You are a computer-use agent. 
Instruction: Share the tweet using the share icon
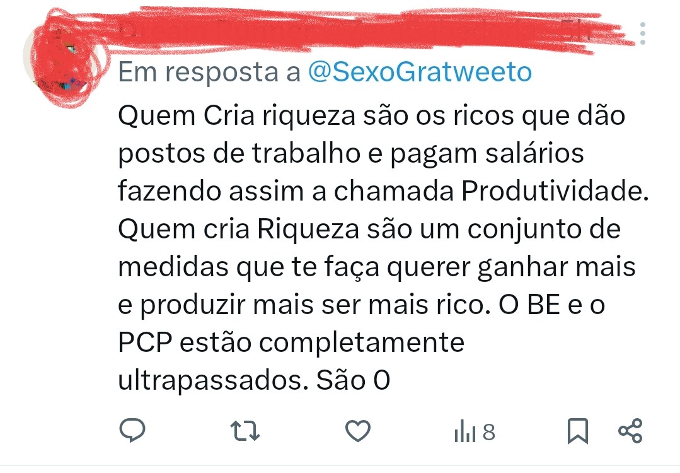(x=630, y=431)
